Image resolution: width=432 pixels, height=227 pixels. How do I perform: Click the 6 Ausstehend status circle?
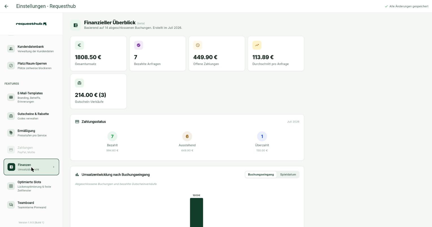[187, 136]
